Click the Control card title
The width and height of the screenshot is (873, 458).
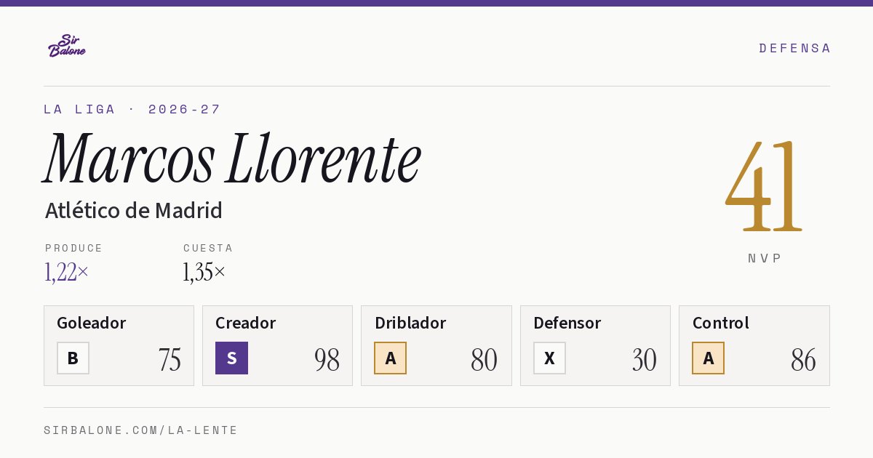(x=721, y=323)
